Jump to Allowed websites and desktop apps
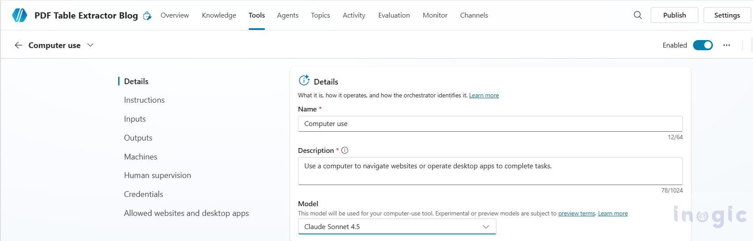This screenshot has height=241, width=753. pos(186,213)
